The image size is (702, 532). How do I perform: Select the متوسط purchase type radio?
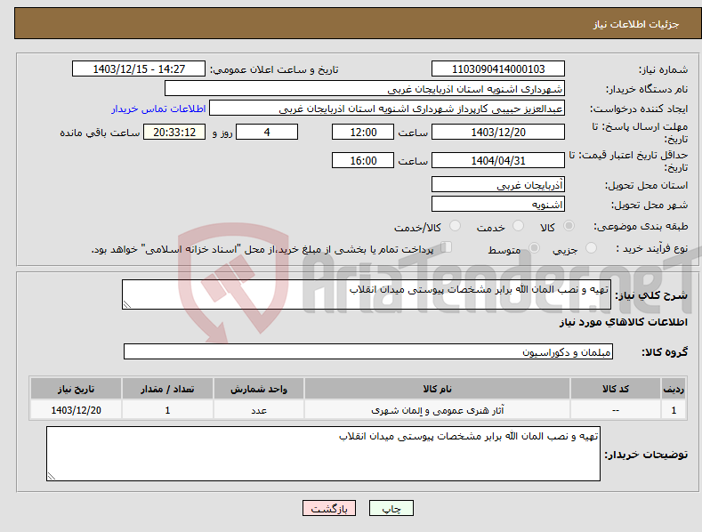[534, 248]
